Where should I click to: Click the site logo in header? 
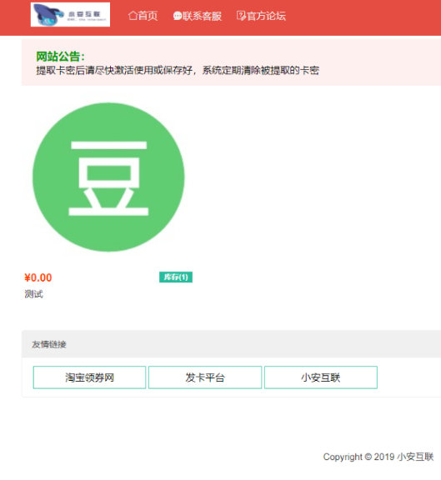(70, 14)
